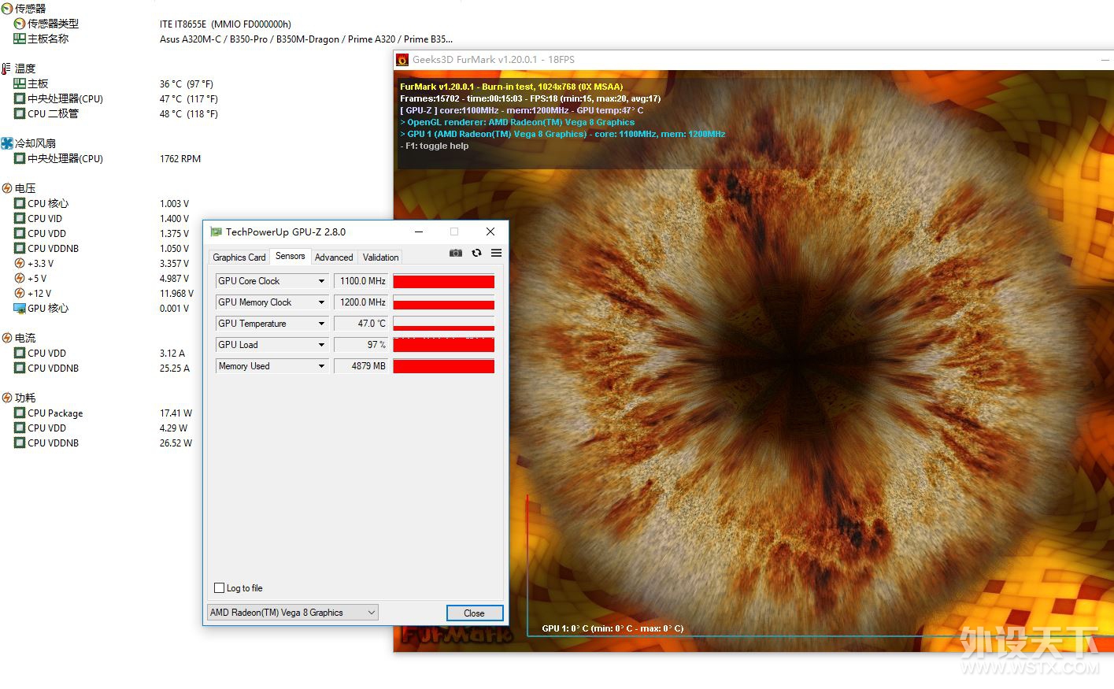This screenshot has height=689, width=1114.
Task: Click the 1200.0 MHz memory clock value
Action: coord(362,302)
